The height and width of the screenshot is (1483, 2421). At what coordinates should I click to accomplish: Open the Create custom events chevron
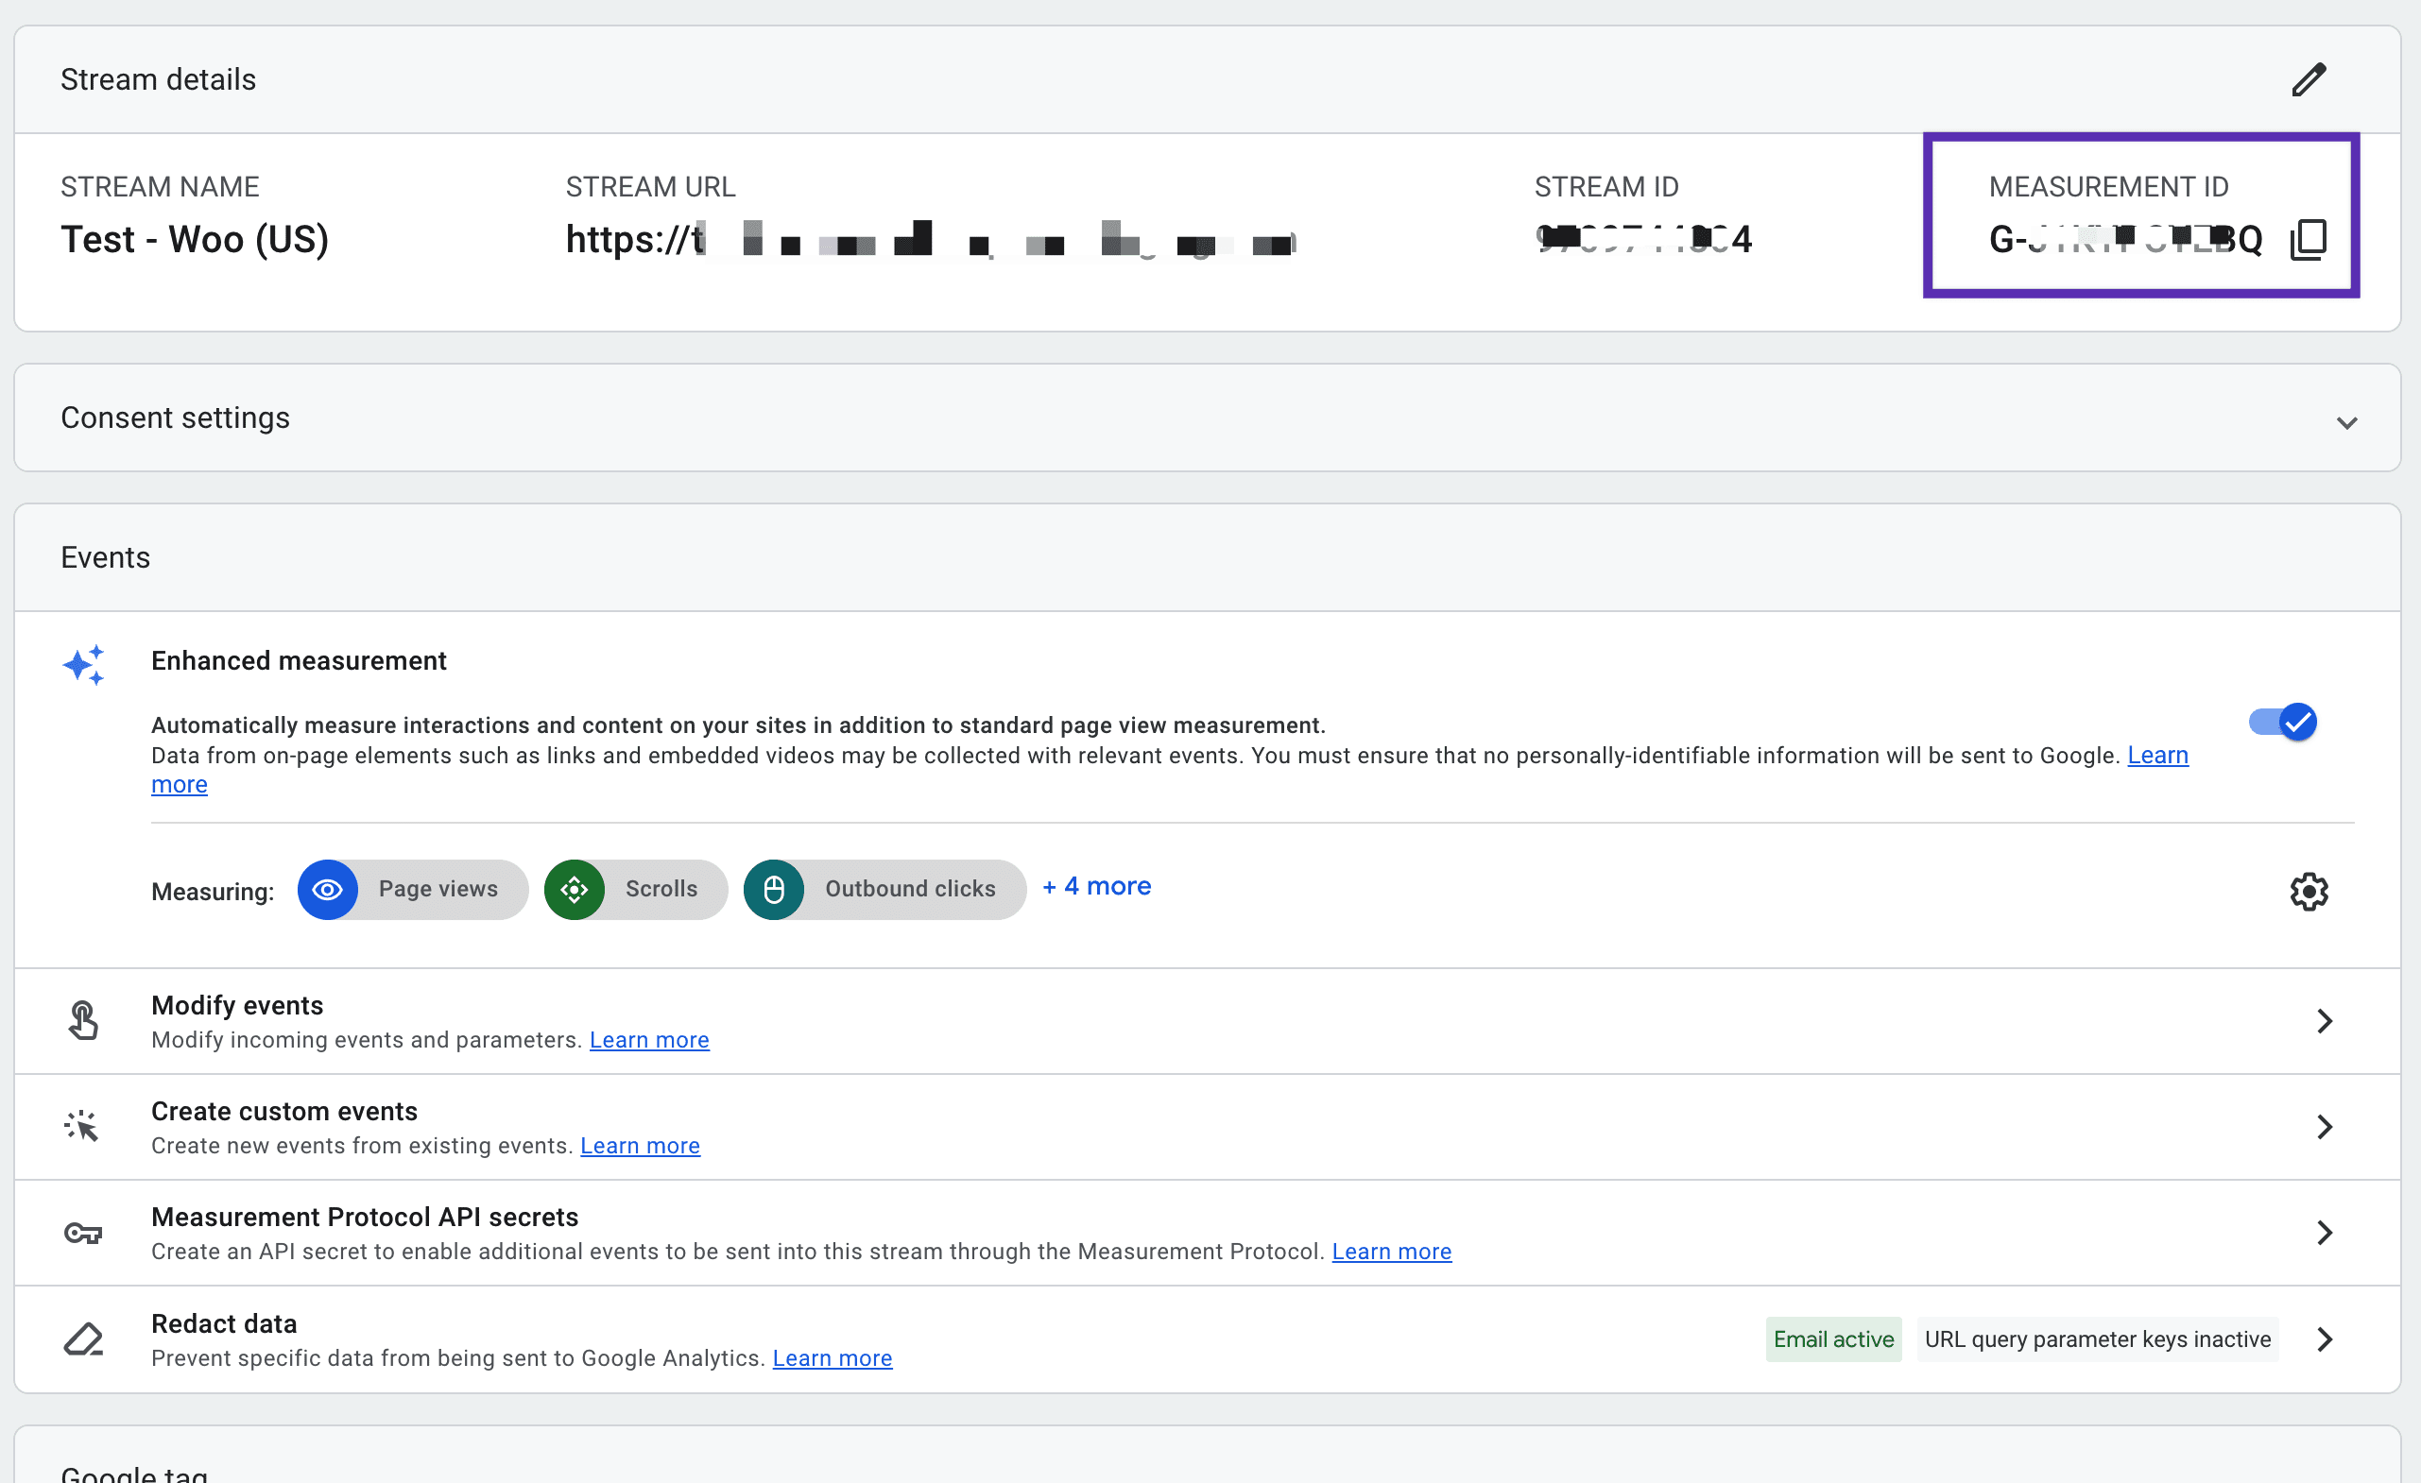tap(2324, 1127)
